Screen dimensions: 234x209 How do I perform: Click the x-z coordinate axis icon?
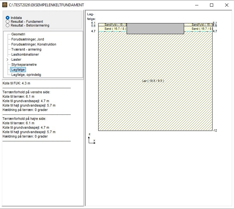coord(92,139)
